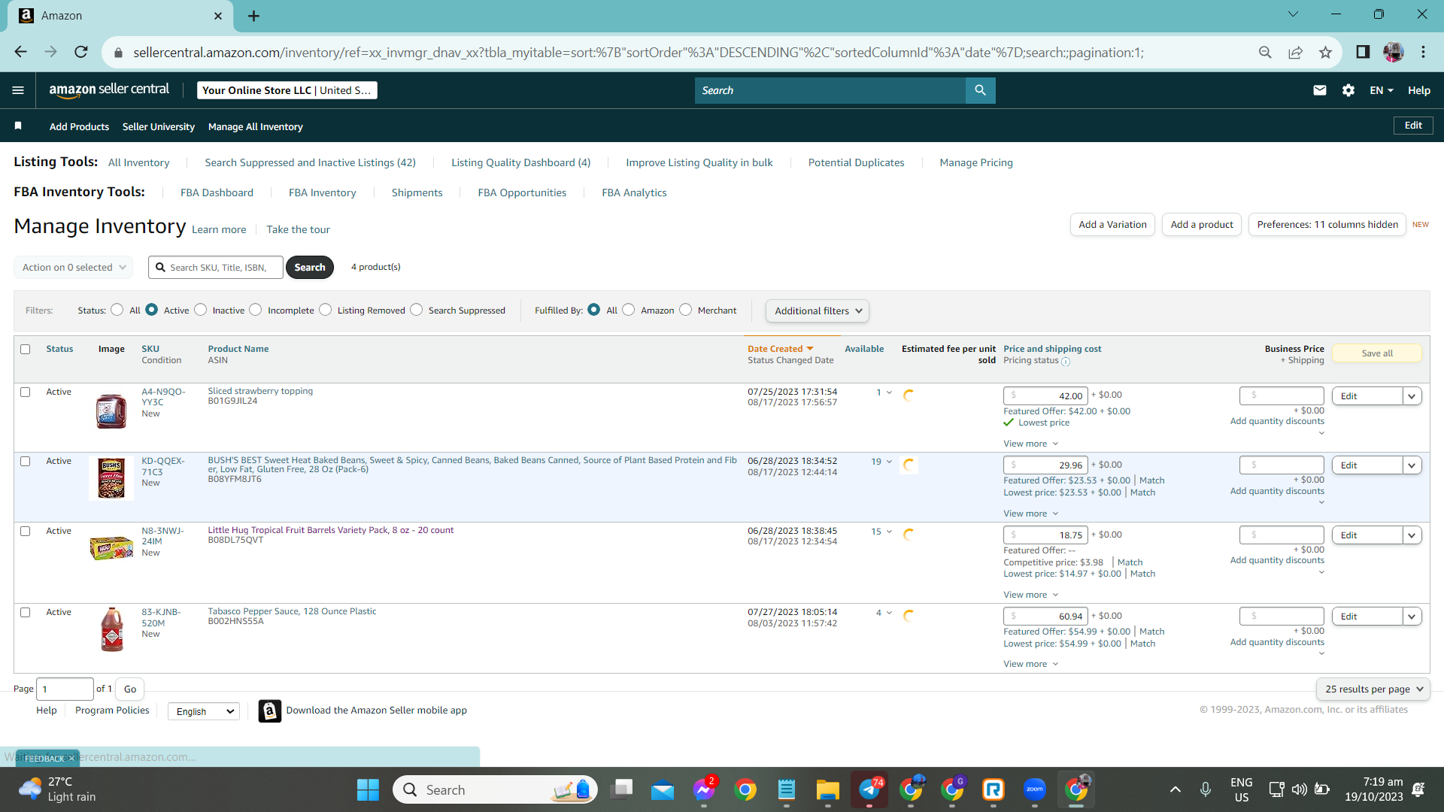1444x812 pixels.
Task: Select the All status radio button
Action: (x=117, y=310)
